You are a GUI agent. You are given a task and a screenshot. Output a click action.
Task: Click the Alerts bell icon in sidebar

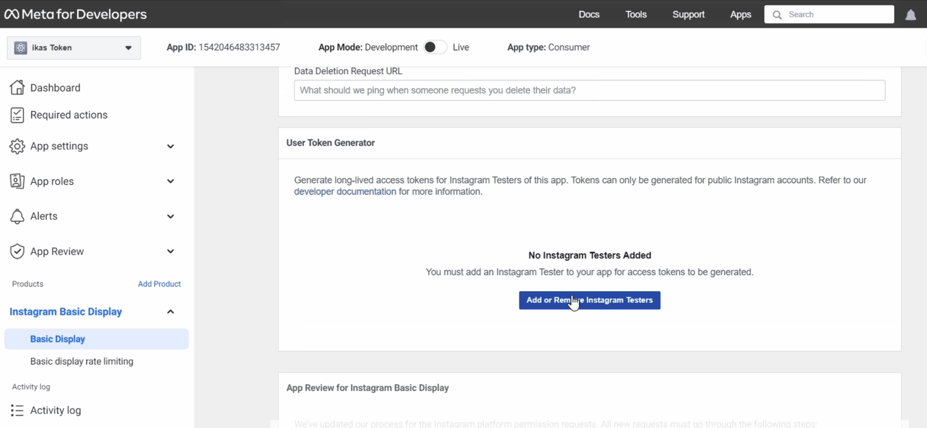pyautogui.click(x=17, y=216)
